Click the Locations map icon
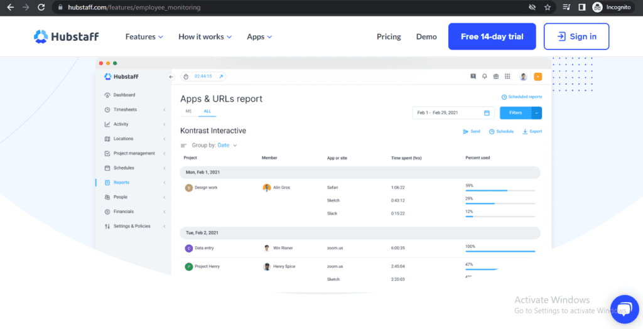The height and width of the screenshot is (329, 643). (x=107, y=139)
